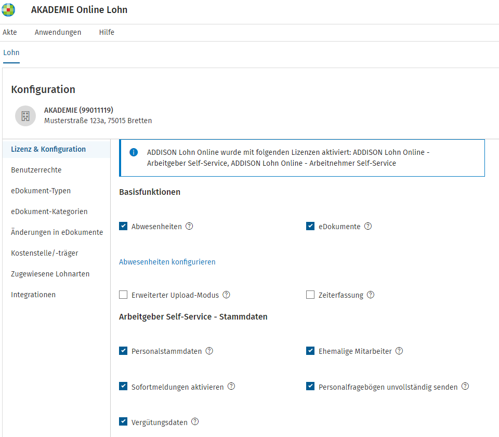The height and width of the screenshot is (437, 499).
Task: Click the blue info icon in the license banner
Action: click(x=134, y=152)
